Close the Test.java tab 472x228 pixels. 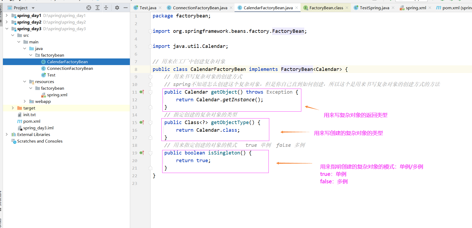tap(160, 8)
